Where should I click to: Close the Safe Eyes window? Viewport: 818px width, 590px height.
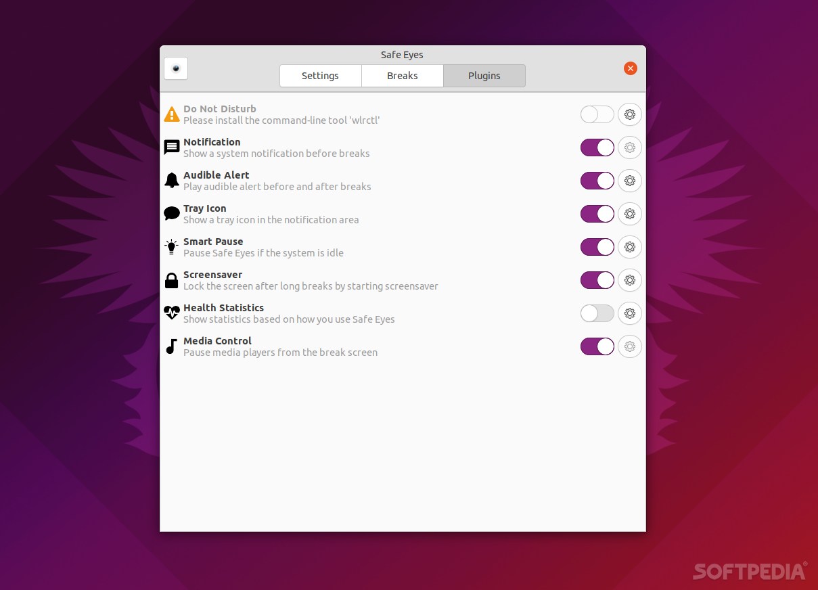tap(630, 68)
